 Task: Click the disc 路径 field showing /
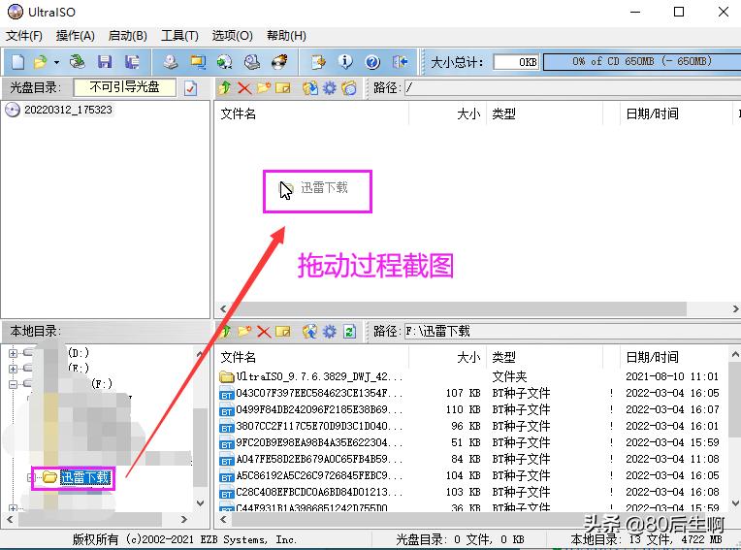point(573,88)
